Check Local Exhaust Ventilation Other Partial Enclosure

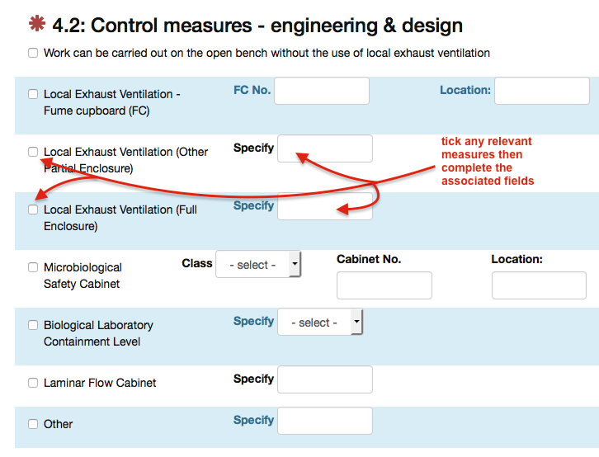(33, 152)
